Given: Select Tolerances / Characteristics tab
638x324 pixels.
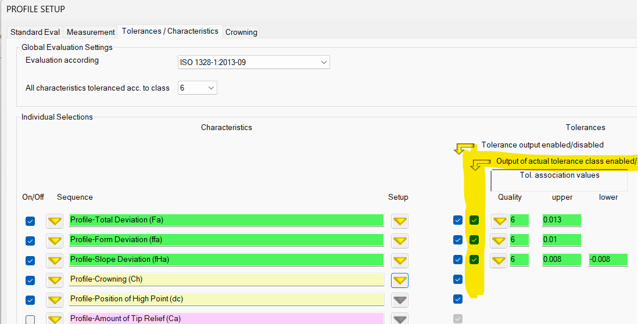Looking at the screenshot, I should click(x=170, y=31).
